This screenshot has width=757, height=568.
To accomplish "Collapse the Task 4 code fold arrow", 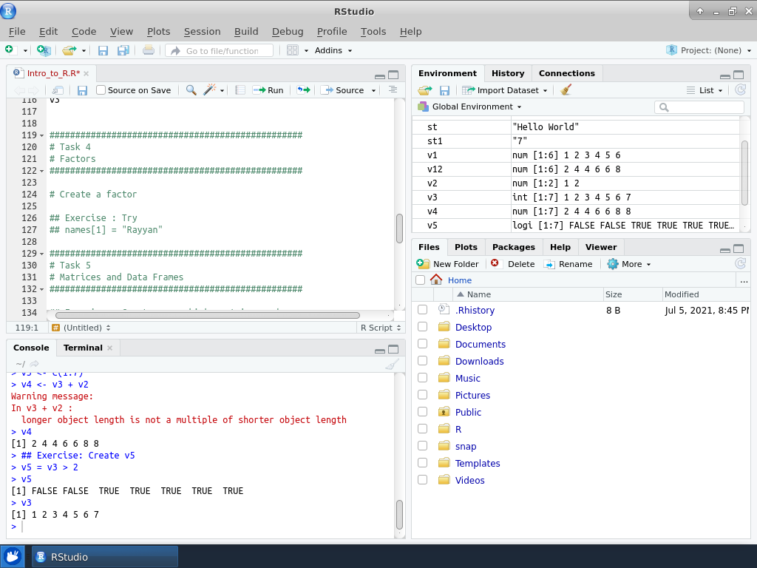I will [42, 136].
